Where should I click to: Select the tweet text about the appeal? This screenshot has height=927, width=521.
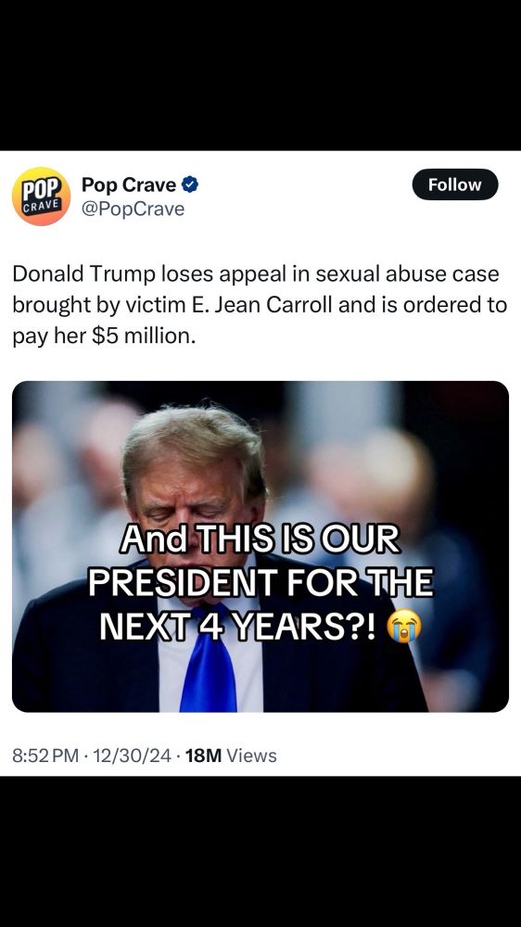pos(260,305)
